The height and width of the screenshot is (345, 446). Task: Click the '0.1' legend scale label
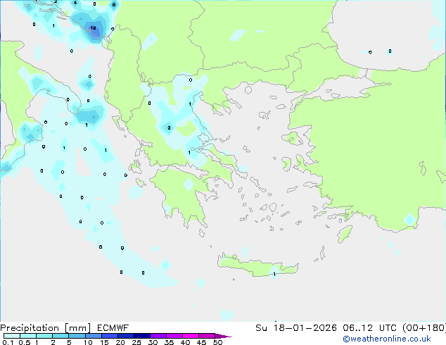8,342
